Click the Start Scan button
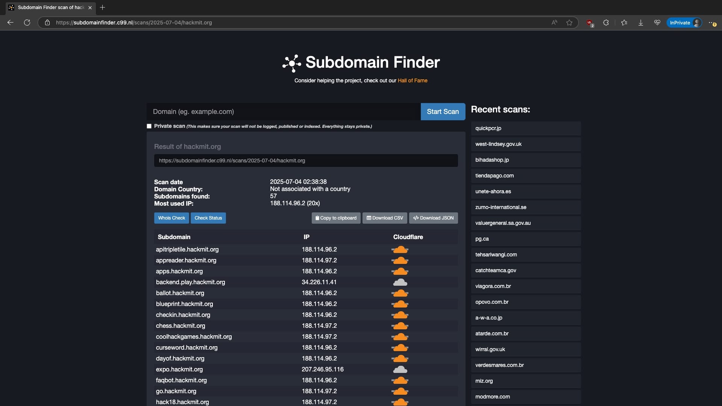The height and width of the screenshot is (406, 722). click(x=443, y=112)
